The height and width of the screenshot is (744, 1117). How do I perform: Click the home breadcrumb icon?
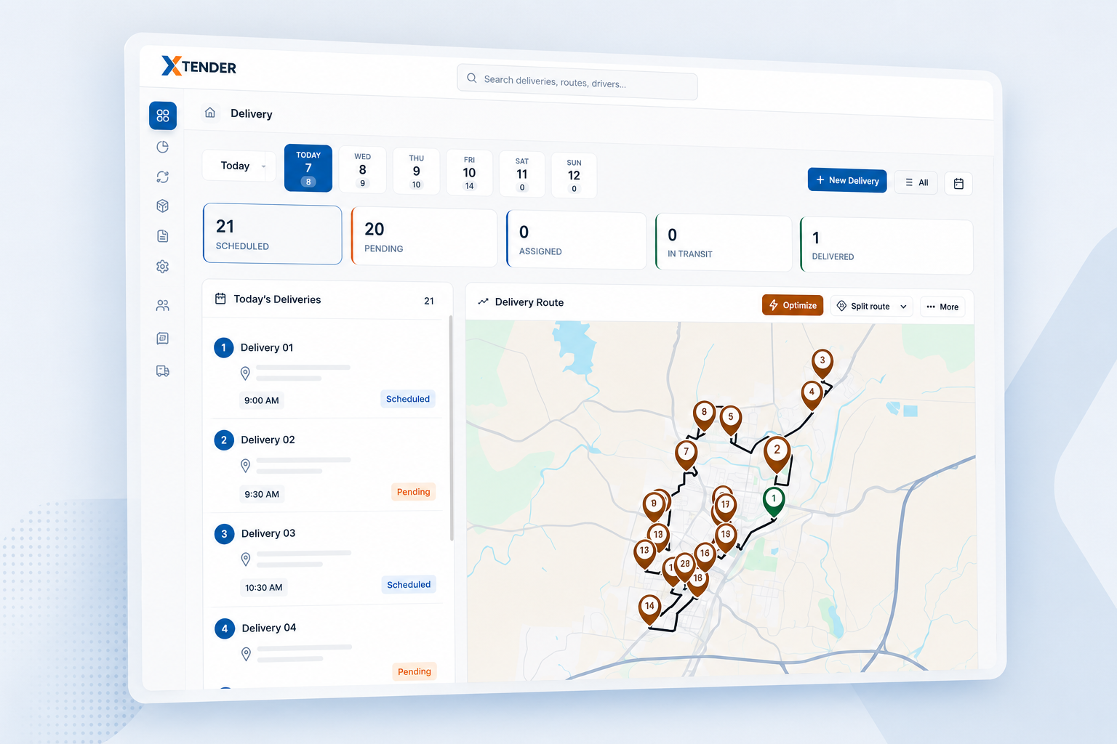coord(210,113)
